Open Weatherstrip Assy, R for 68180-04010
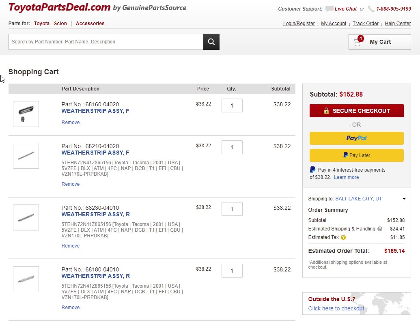Image resolution: width=420 pixels, height=325 pixels. [96, 276]
